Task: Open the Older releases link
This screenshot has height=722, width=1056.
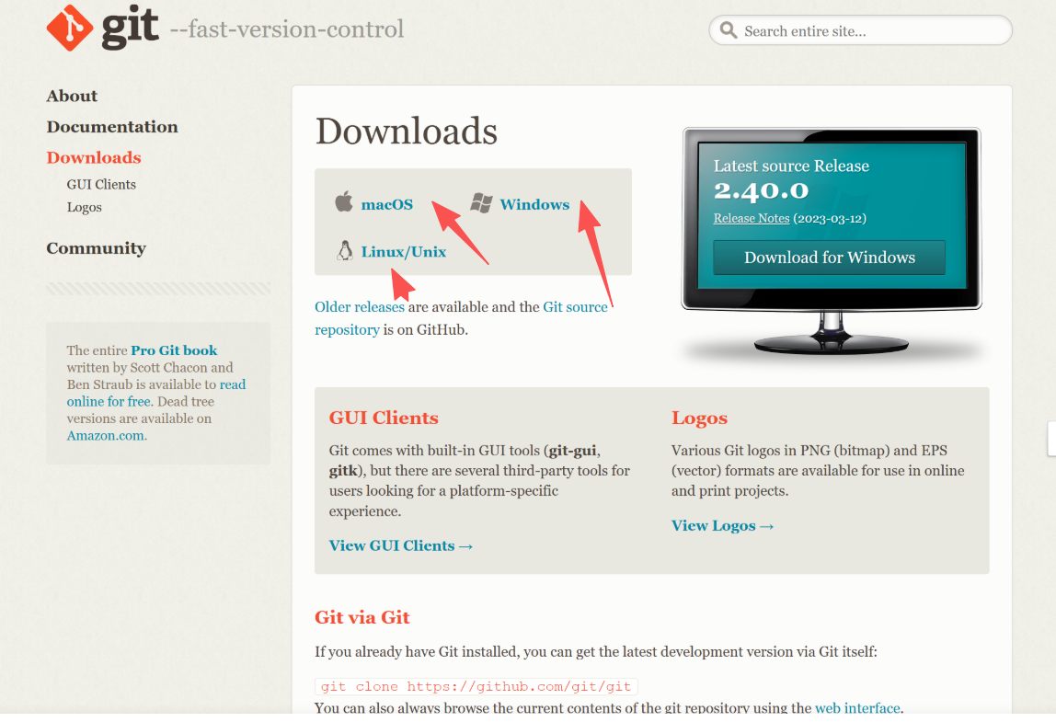Action: (360, 307)
